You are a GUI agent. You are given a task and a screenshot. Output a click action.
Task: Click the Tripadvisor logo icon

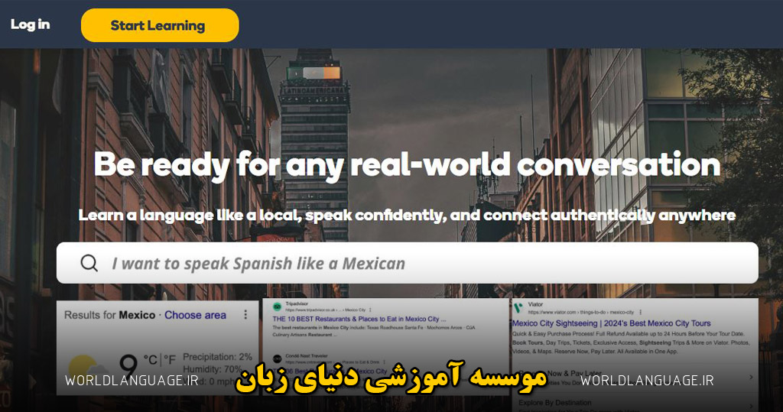277,307
